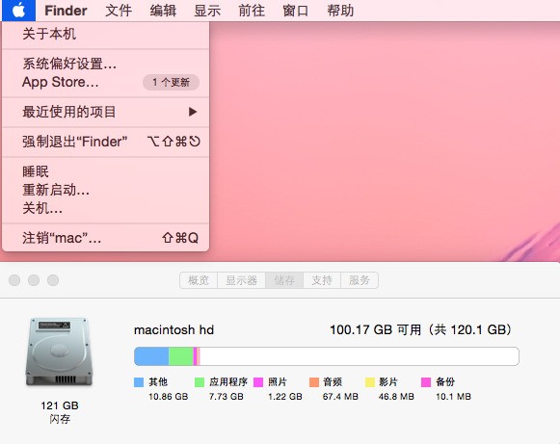Image resolution: width=560 pixels, height=444 pixels.
Task: Click the 67.4 MB value
Action: [340, 397]
